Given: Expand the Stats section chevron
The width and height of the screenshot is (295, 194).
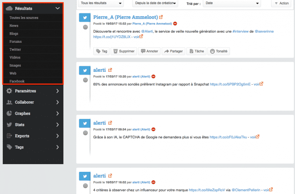Looking at the screenshot, I should 58,125.
